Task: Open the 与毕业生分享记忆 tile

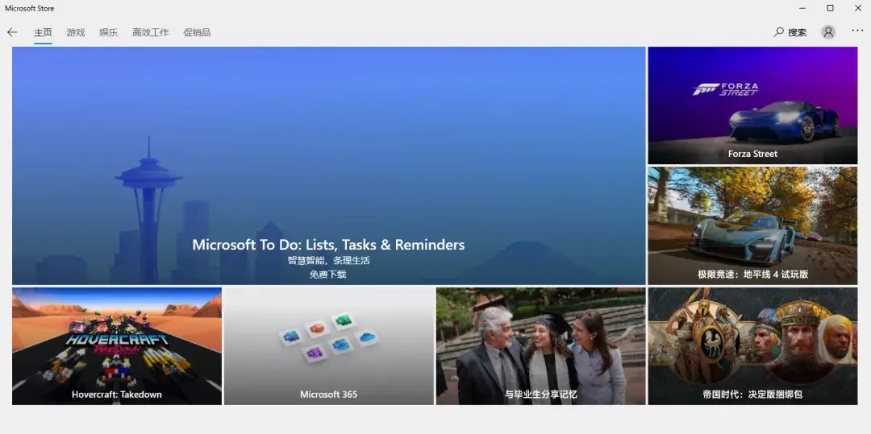Action: coord(540,346)
